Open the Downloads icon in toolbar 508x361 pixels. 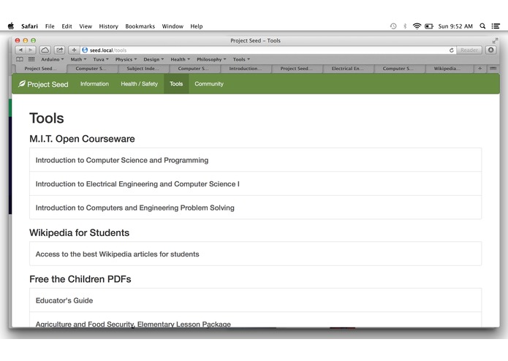click(491, 50)
